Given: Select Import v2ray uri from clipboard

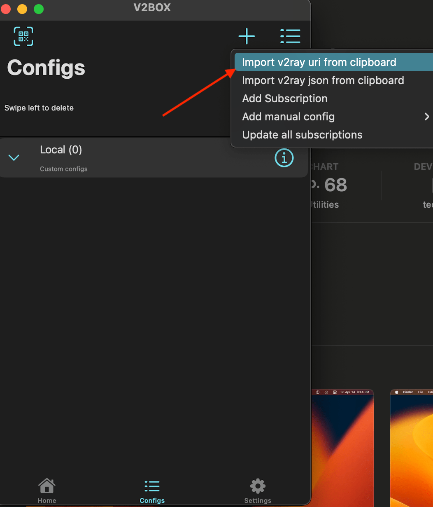Looking at the screenshot, I should [333, 62].
